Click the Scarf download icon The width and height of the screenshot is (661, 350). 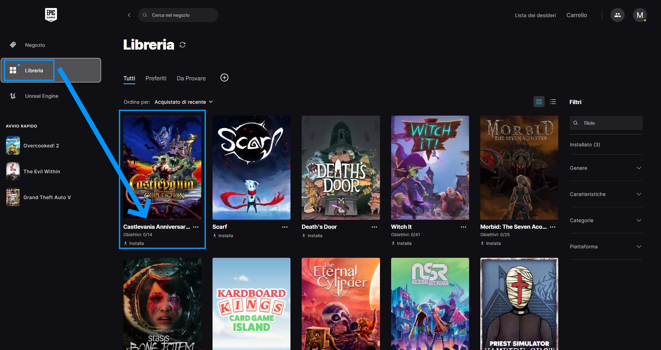point(215,235)
